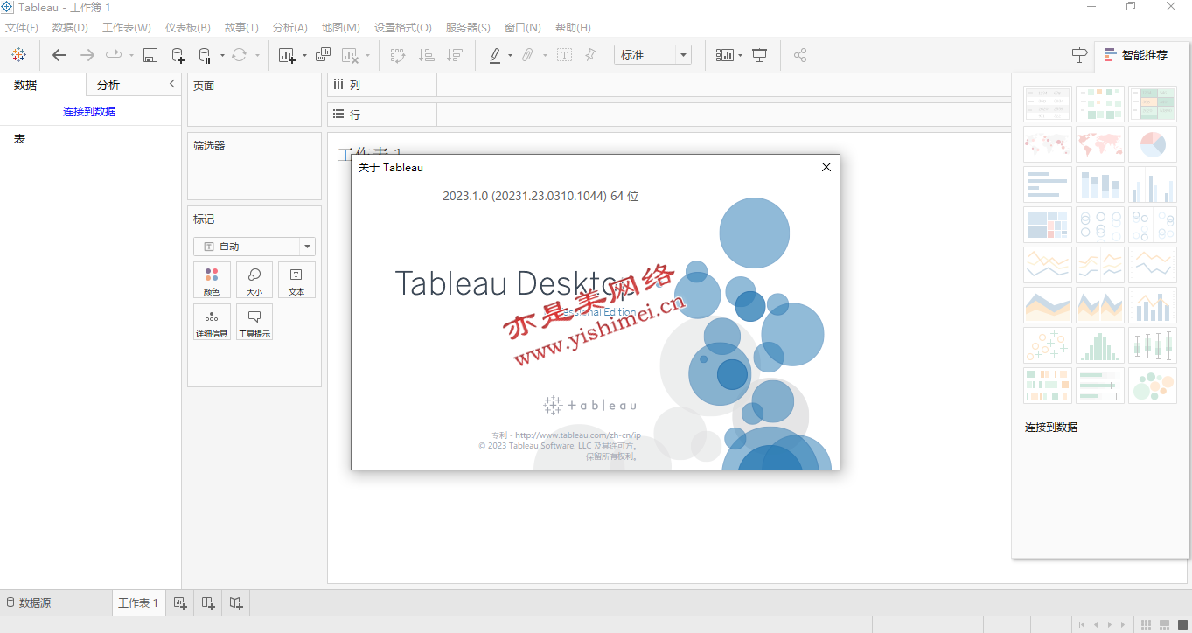Click the show mark labels T icon
The width and height of the screenshot is (1192, 633).
pyautogui.click(x=565, y=55)
